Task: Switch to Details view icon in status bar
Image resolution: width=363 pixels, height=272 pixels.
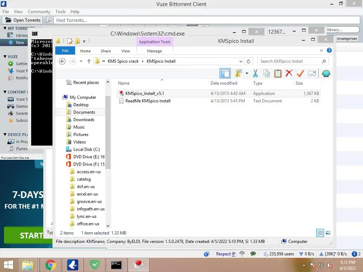Action: 320,233
